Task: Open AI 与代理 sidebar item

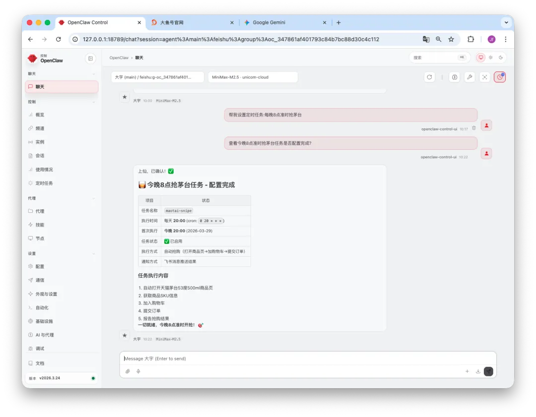Action: [62, 335]
